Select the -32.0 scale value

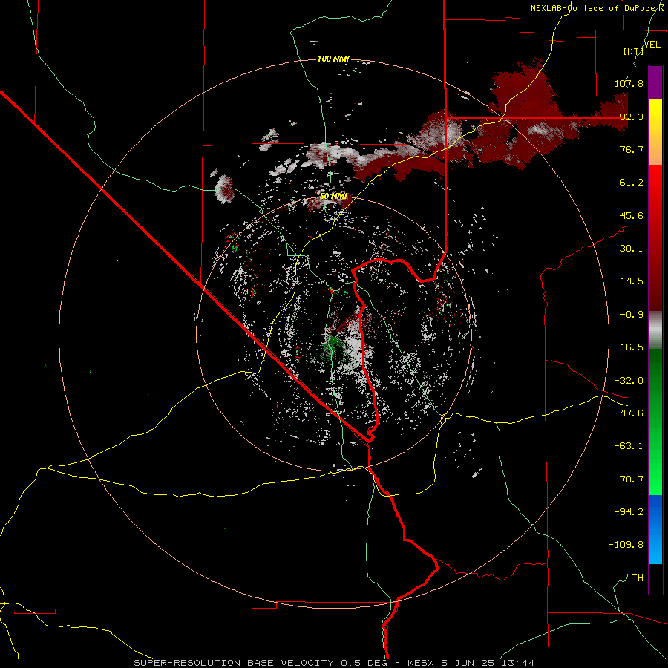point(629,381)
